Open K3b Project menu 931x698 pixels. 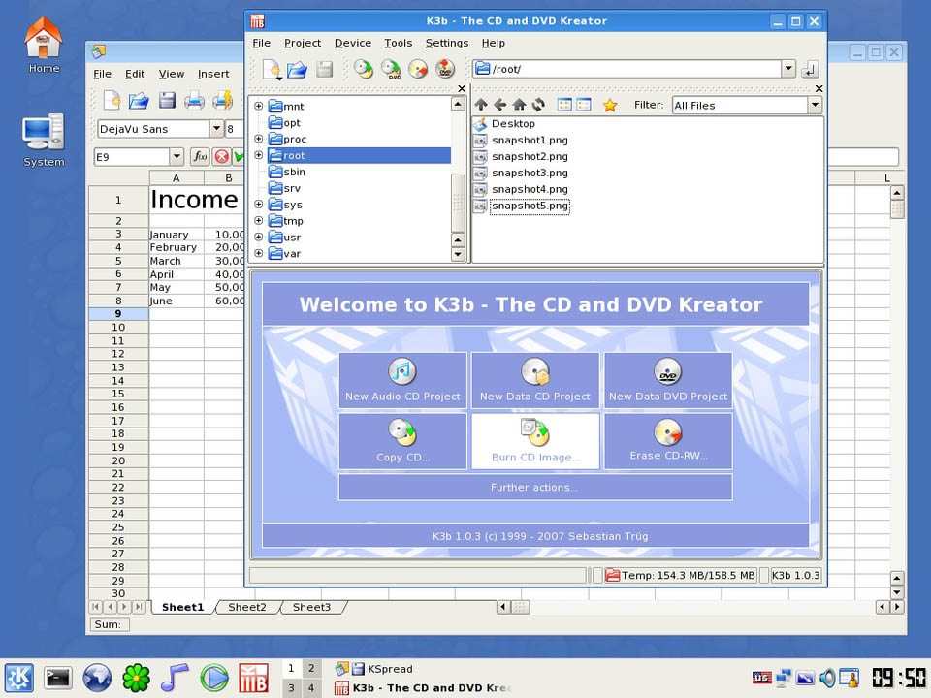303,43
